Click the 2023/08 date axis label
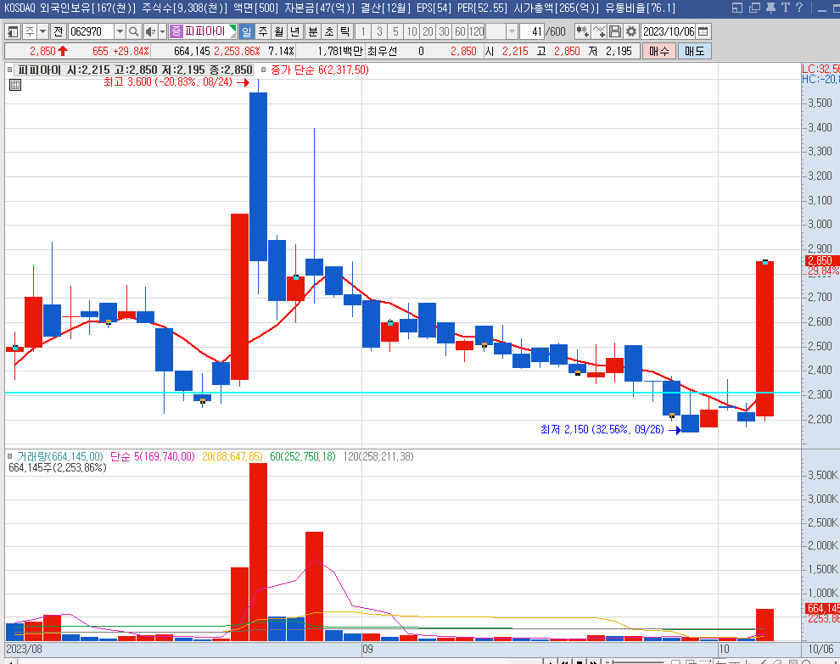The height and width of the screenshot is (664, 840). (24, 650)
